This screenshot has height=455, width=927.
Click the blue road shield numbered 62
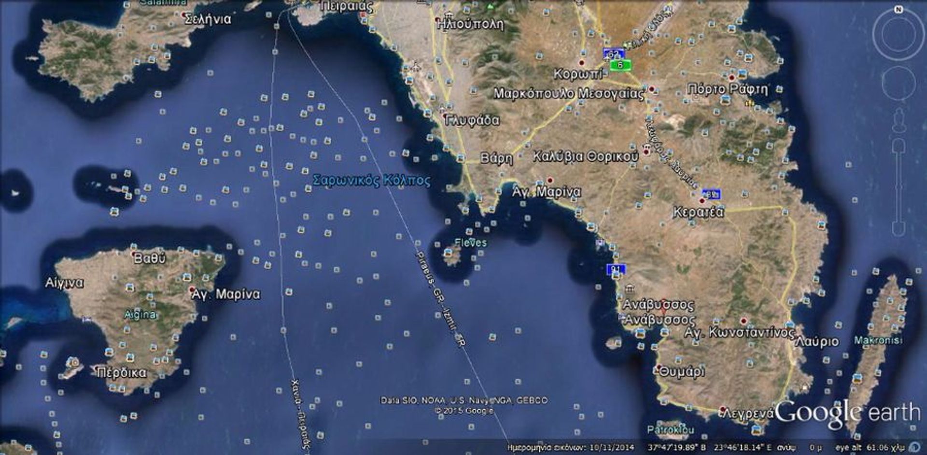tap(613, 54)
